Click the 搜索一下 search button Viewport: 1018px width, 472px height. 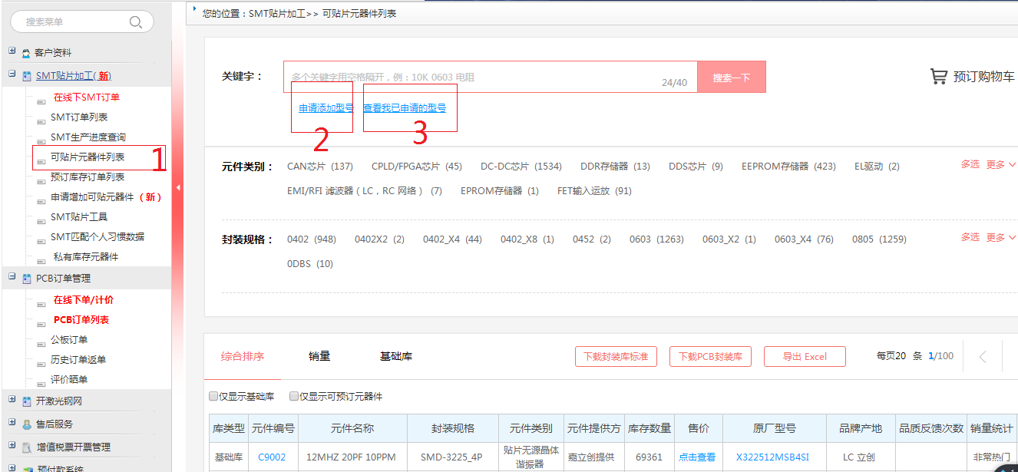coord(731,78)
